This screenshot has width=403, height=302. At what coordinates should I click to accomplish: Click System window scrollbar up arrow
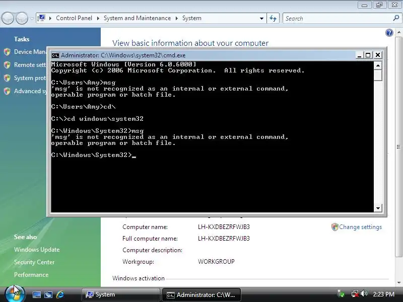point(399,33)
